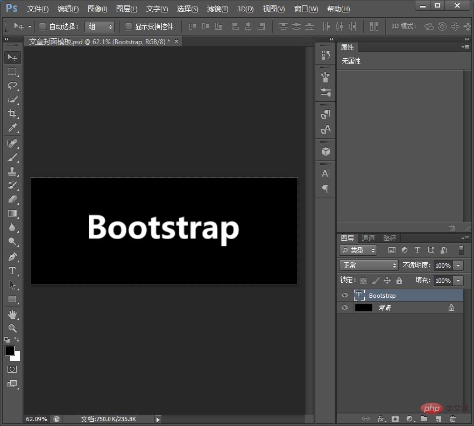The width and height of the screenshot is (474, 426).
Task: Select the Move tool in the toolbox
Action: (12, 57)
